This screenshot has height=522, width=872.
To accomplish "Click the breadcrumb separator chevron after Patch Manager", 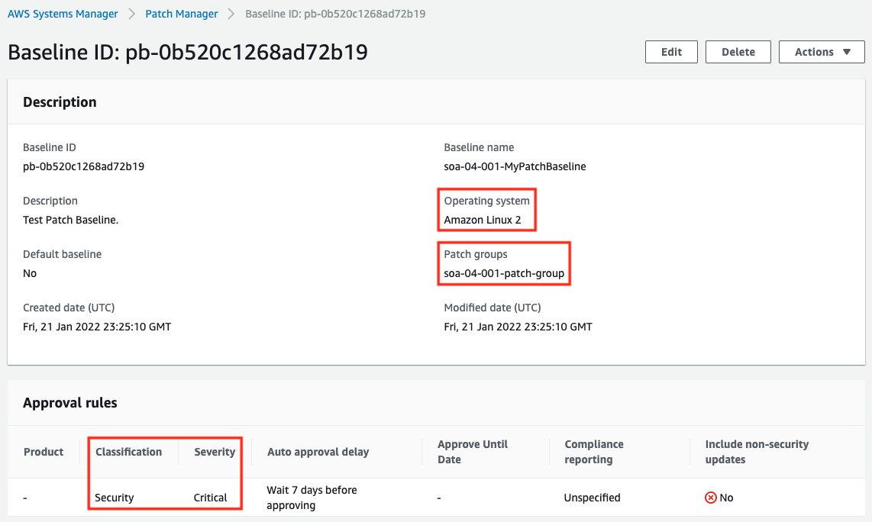I will click(229, 14).
